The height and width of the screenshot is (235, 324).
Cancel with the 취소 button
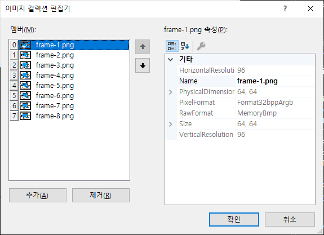[x=290, y=219]
